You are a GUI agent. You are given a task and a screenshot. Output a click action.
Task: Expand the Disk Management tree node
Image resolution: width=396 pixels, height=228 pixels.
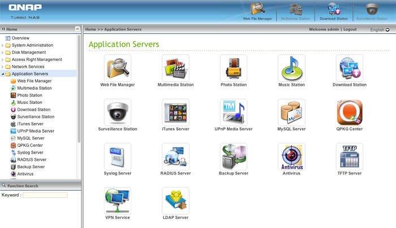pyautogui.click(x=3, y=52)
